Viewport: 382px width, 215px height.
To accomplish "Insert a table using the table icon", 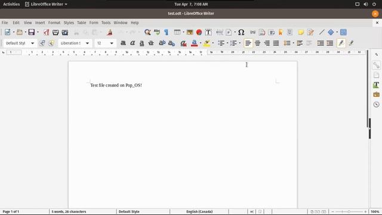I will 177,32.
